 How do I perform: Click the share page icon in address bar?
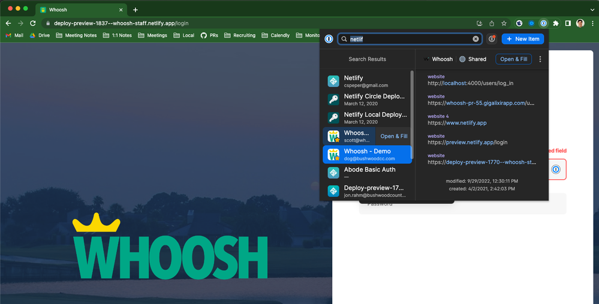tap(492, 23)
